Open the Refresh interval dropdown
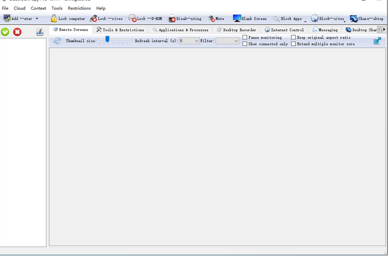The width and height of the screenshot is (389, 256). [189, 41]
